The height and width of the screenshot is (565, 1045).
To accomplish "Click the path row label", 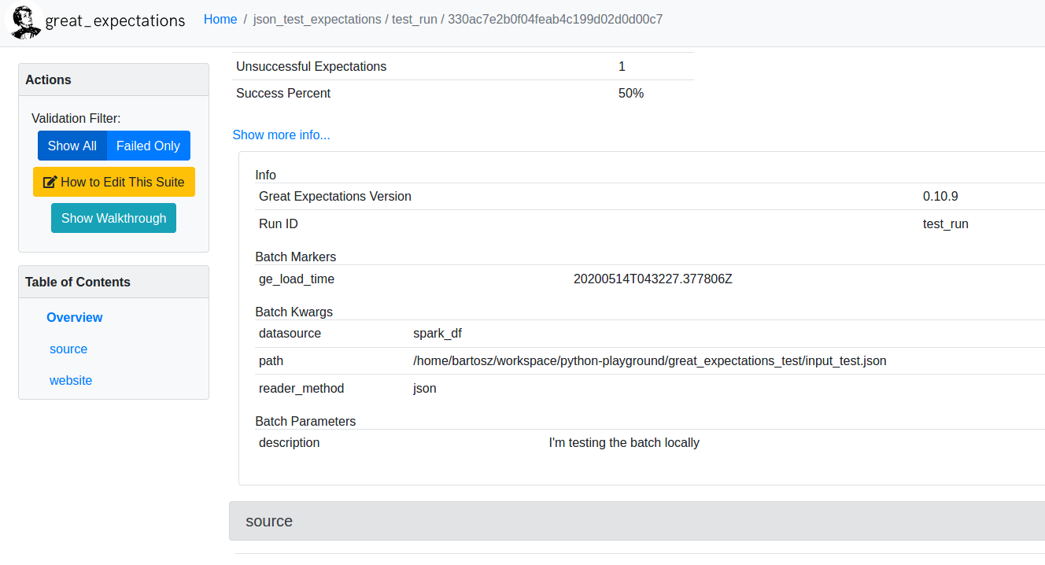I will pyautogui.click(x=271, y=360).
